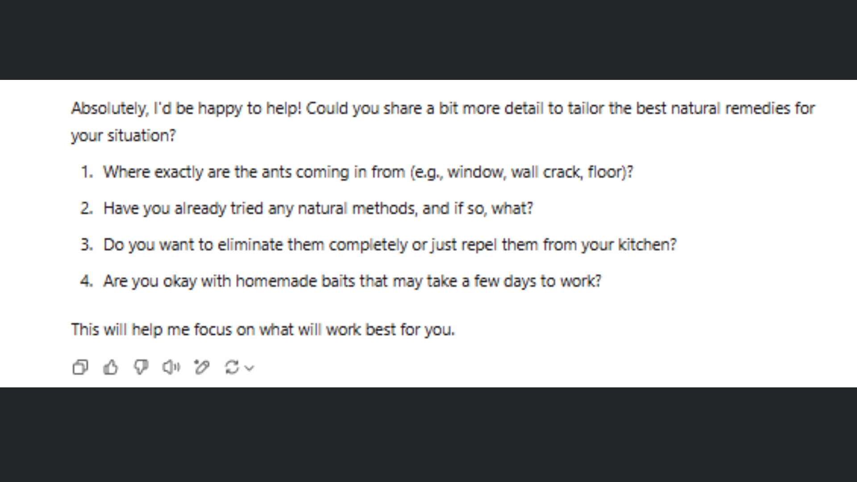Regenerate the response using circular arrows
The image size is (857, 482).
pos(232,367)
